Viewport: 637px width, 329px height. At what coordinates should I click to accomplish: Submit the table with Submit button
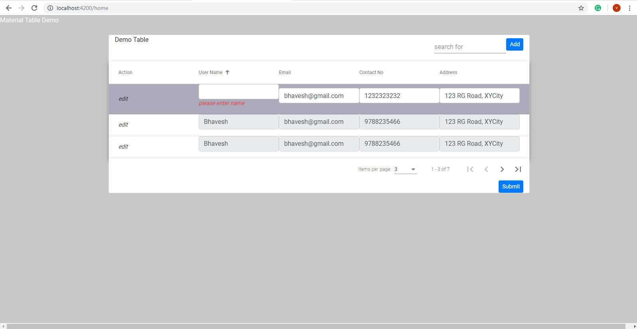pyautogui.click(x=511, y=186)
